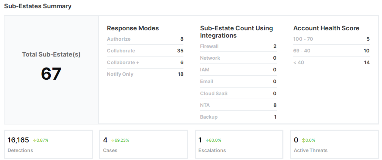382x160 pixels.
Task: Select the Collaborate + response mode row
Action: click(x=145, y=62)
